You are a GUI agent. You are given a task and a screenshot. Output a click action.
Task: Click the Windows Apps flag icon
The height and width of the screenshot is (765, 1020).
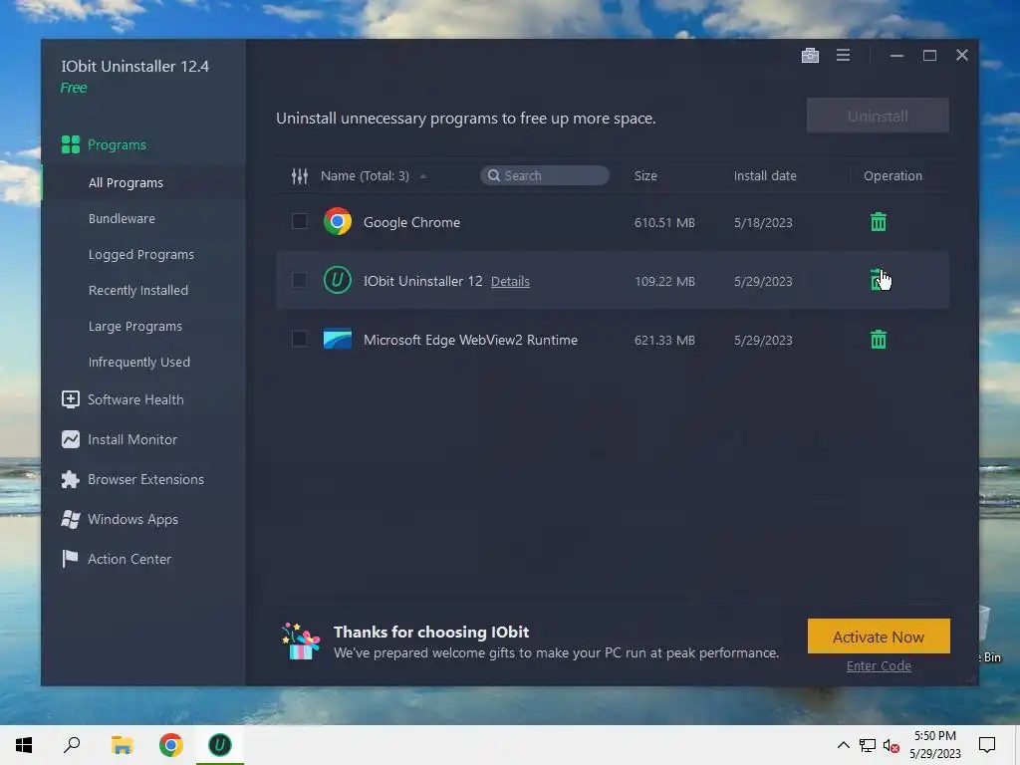point(71,519)
